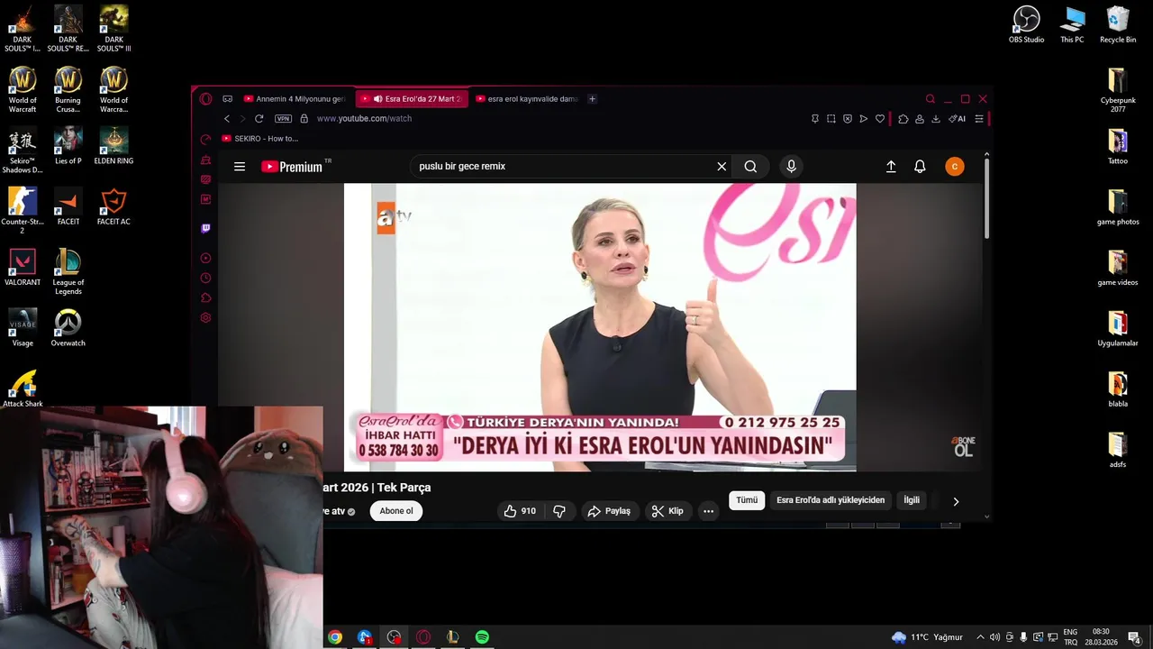Show next filter chips with arrow
This screenshot has height=649, width=1153.
tap(956, 501)
